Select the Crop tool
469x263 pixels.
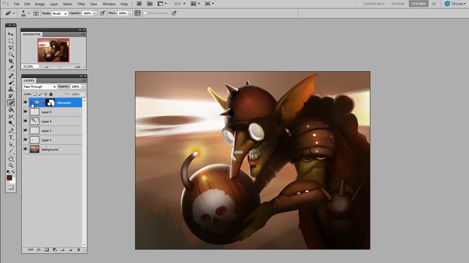coord(11,61)
